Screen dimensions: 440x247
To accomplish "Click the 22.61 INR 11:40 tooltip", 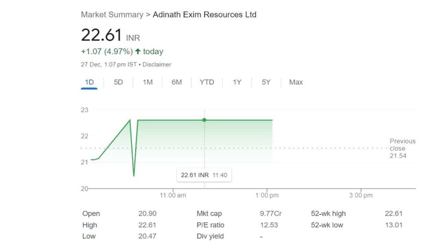I will click(204, 175).
